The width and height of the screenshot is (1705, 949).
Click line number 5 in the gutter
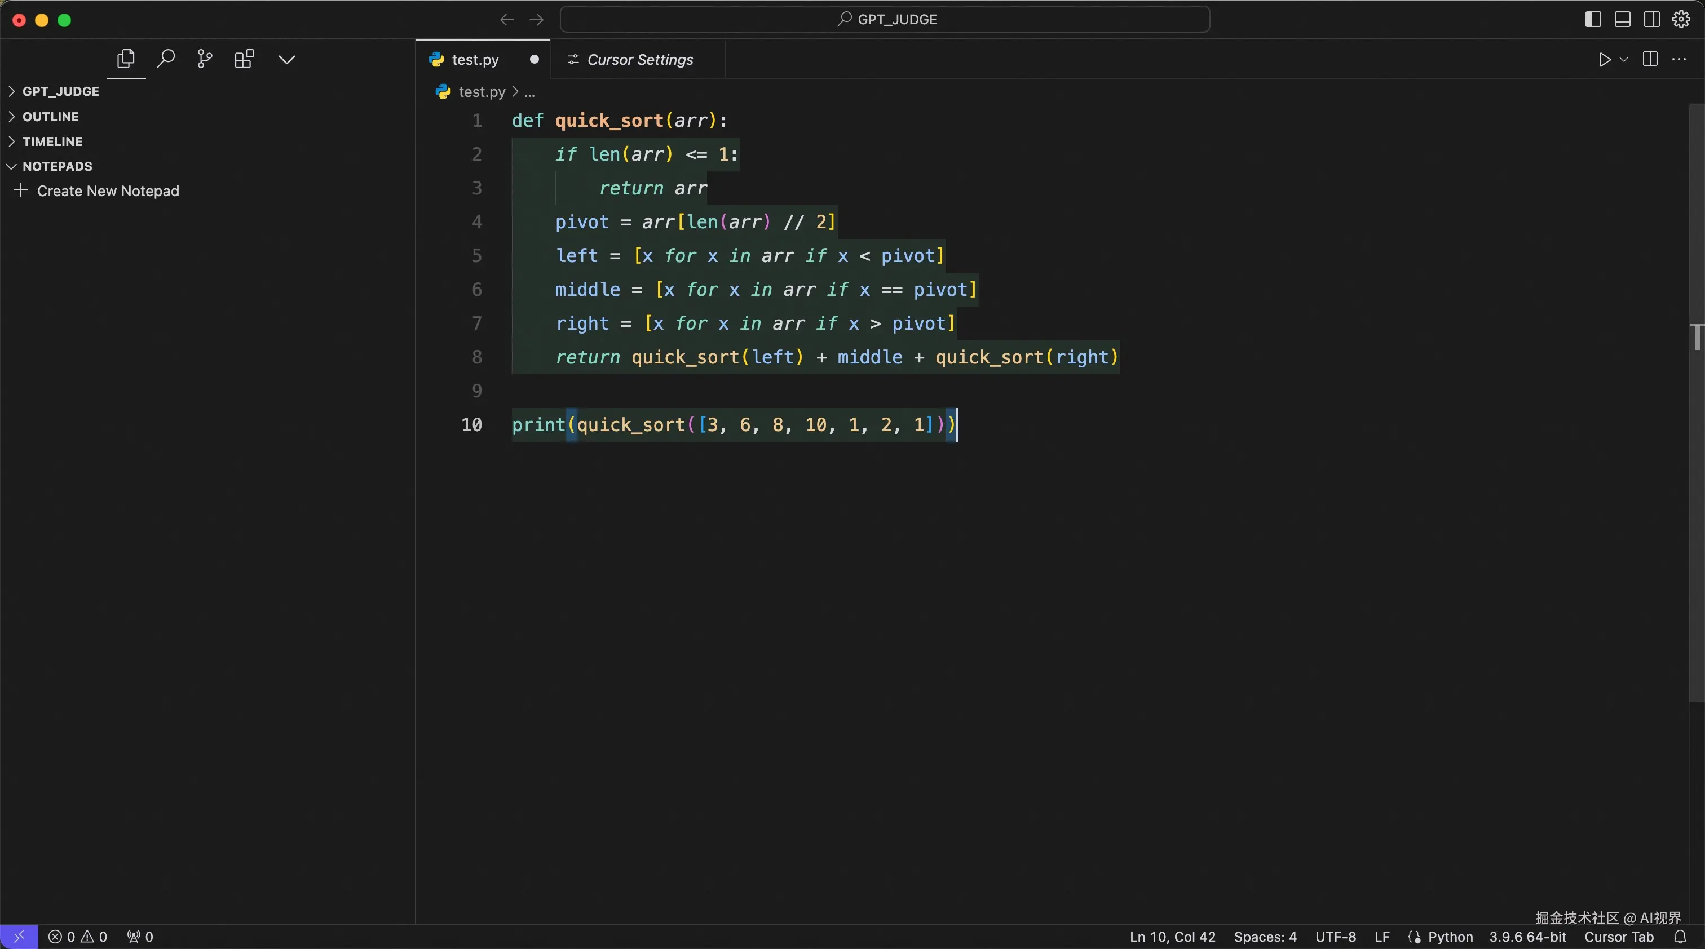click(476, 256)
